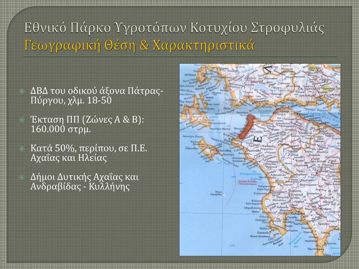Click the bullet 'Δήμοι Δυτικής Αχαΐας και Ανδραβίδας - Κυλλήνης'
Screen dimensions: 359x269
coord(85,182)
